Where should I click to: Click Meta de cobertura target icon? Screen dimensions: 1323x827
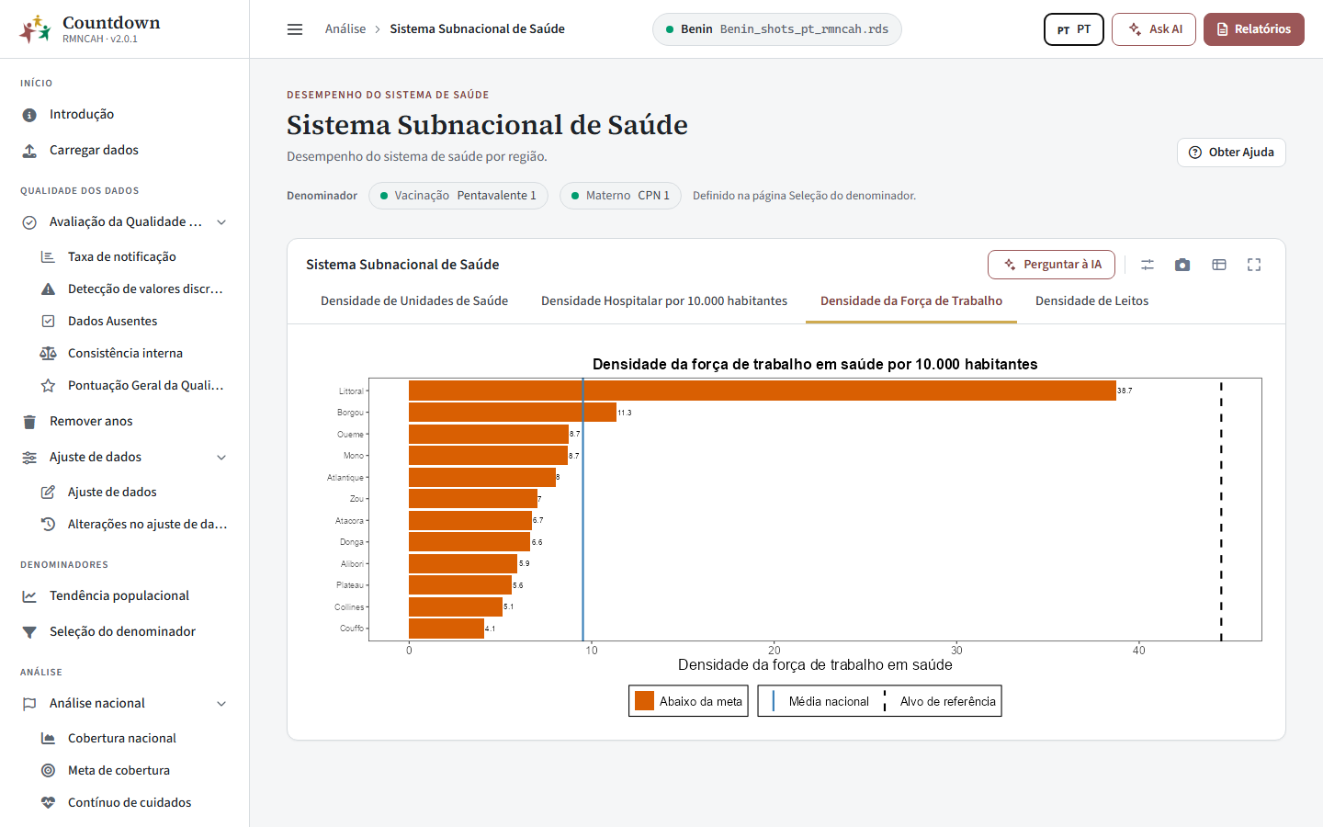48,771
